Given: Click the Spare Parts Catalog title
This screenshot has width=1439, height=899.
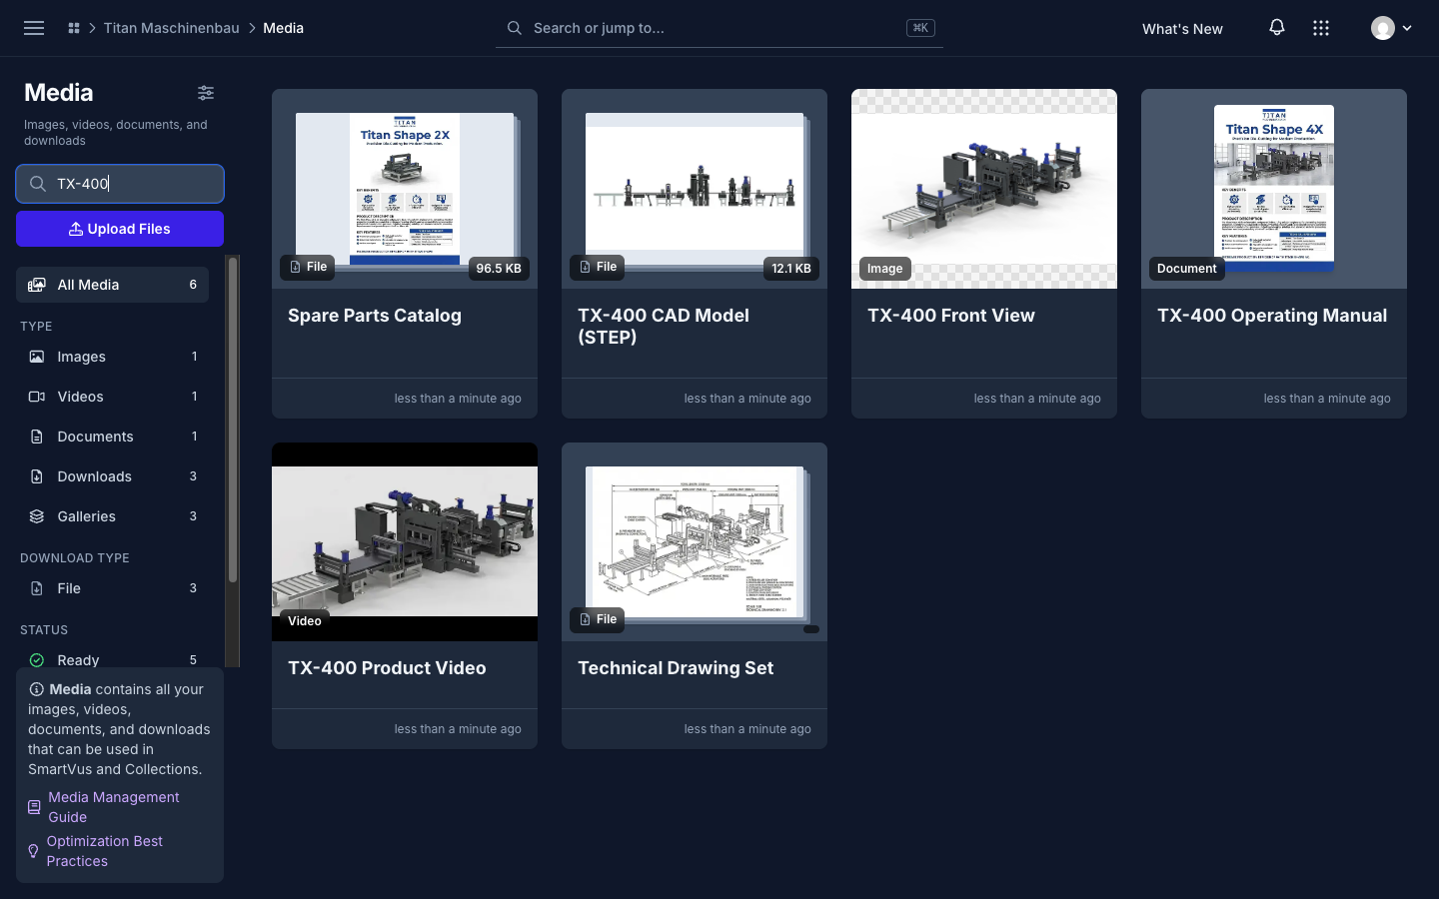Looking at the screenshot, I should 375,316.
